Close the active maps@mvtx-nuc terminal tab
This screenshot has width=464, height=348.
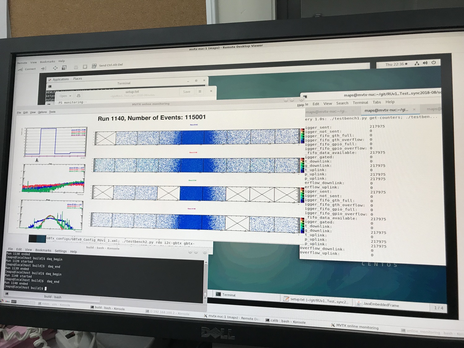414,110
